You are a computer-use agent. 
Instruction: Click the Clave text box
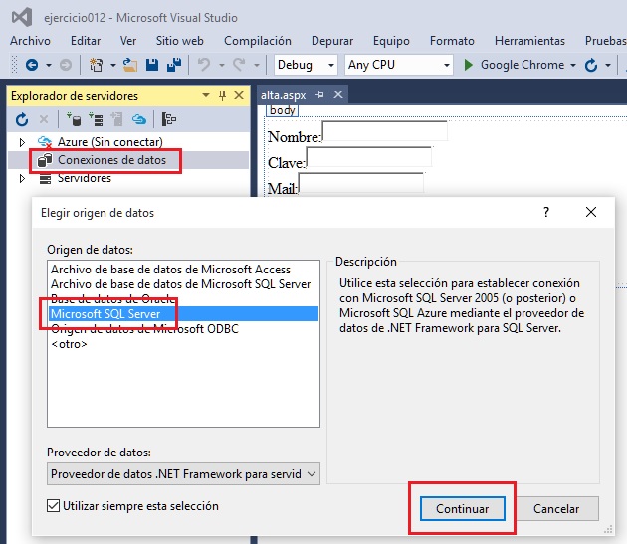pos(368,157)
